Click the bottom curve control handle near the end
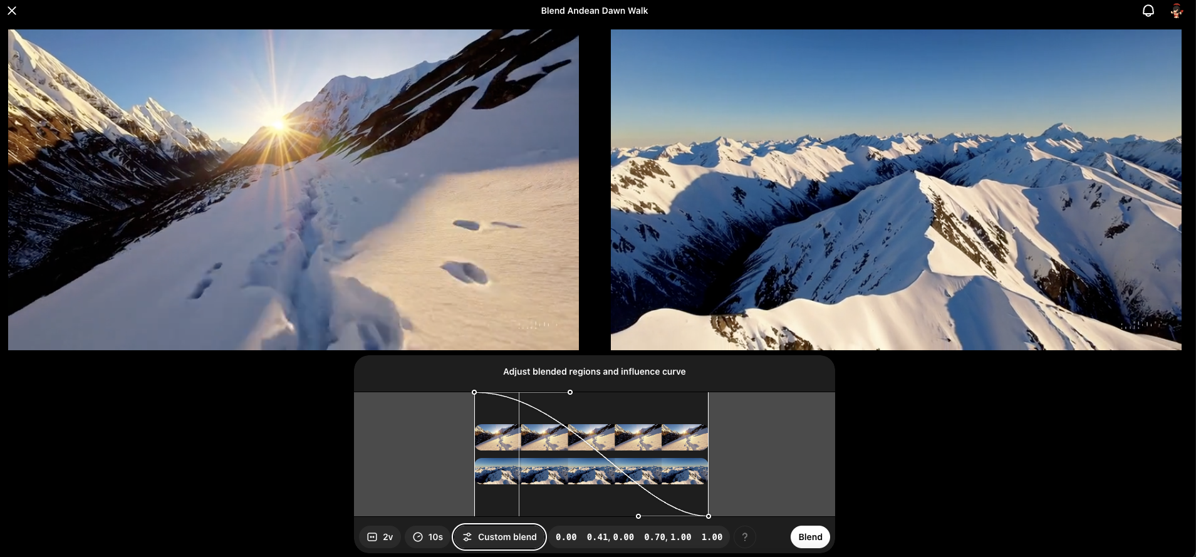 [638, 516]
